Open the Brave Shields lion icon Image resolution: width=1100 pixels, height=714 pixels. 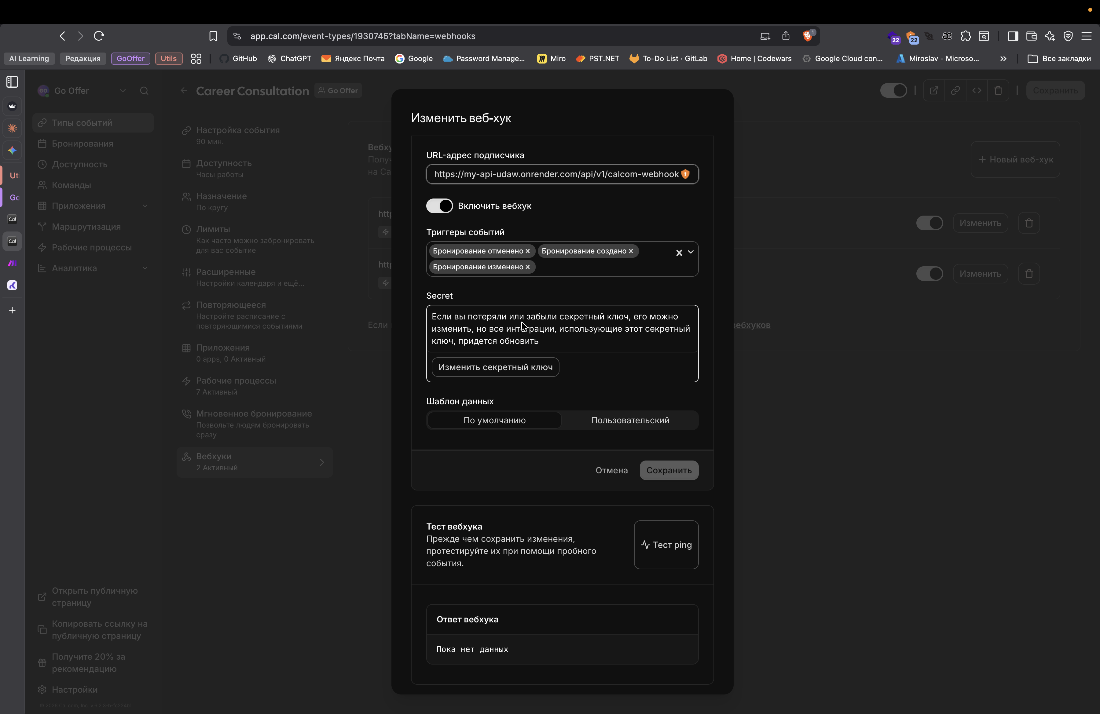point(808,36)
